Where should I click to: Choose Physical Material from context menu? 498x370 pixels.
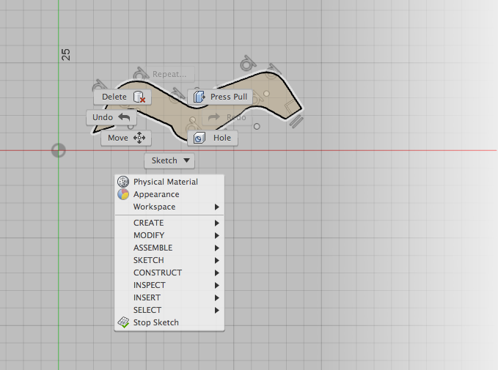pos(169,182)
